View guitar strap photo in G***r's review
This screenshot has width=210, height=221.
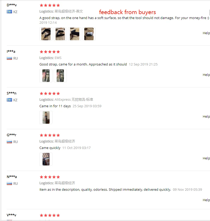(x=46, y=159)
